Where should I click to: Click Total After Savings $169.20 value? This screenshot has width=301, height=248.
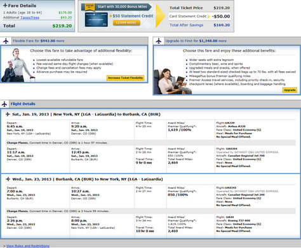(x=222, y=25)
